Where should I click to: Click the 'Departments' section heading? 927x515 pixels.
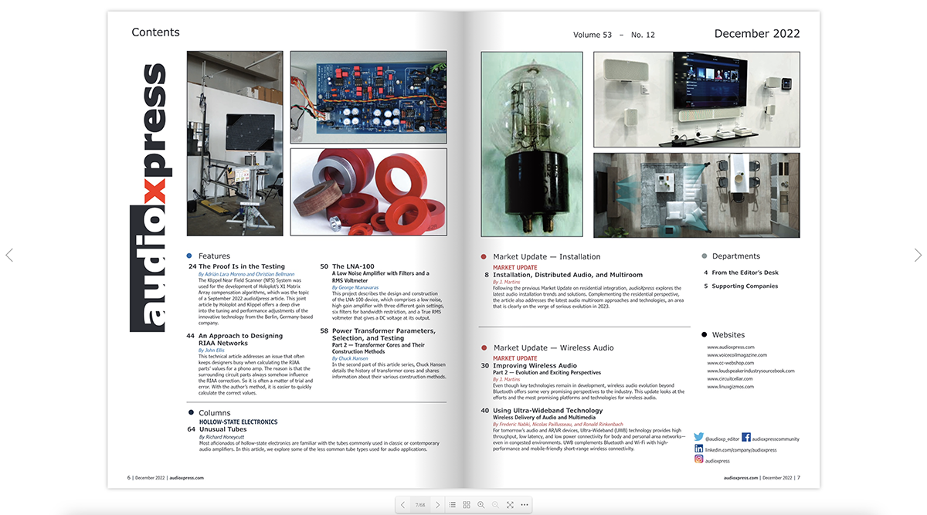point(736,256)
